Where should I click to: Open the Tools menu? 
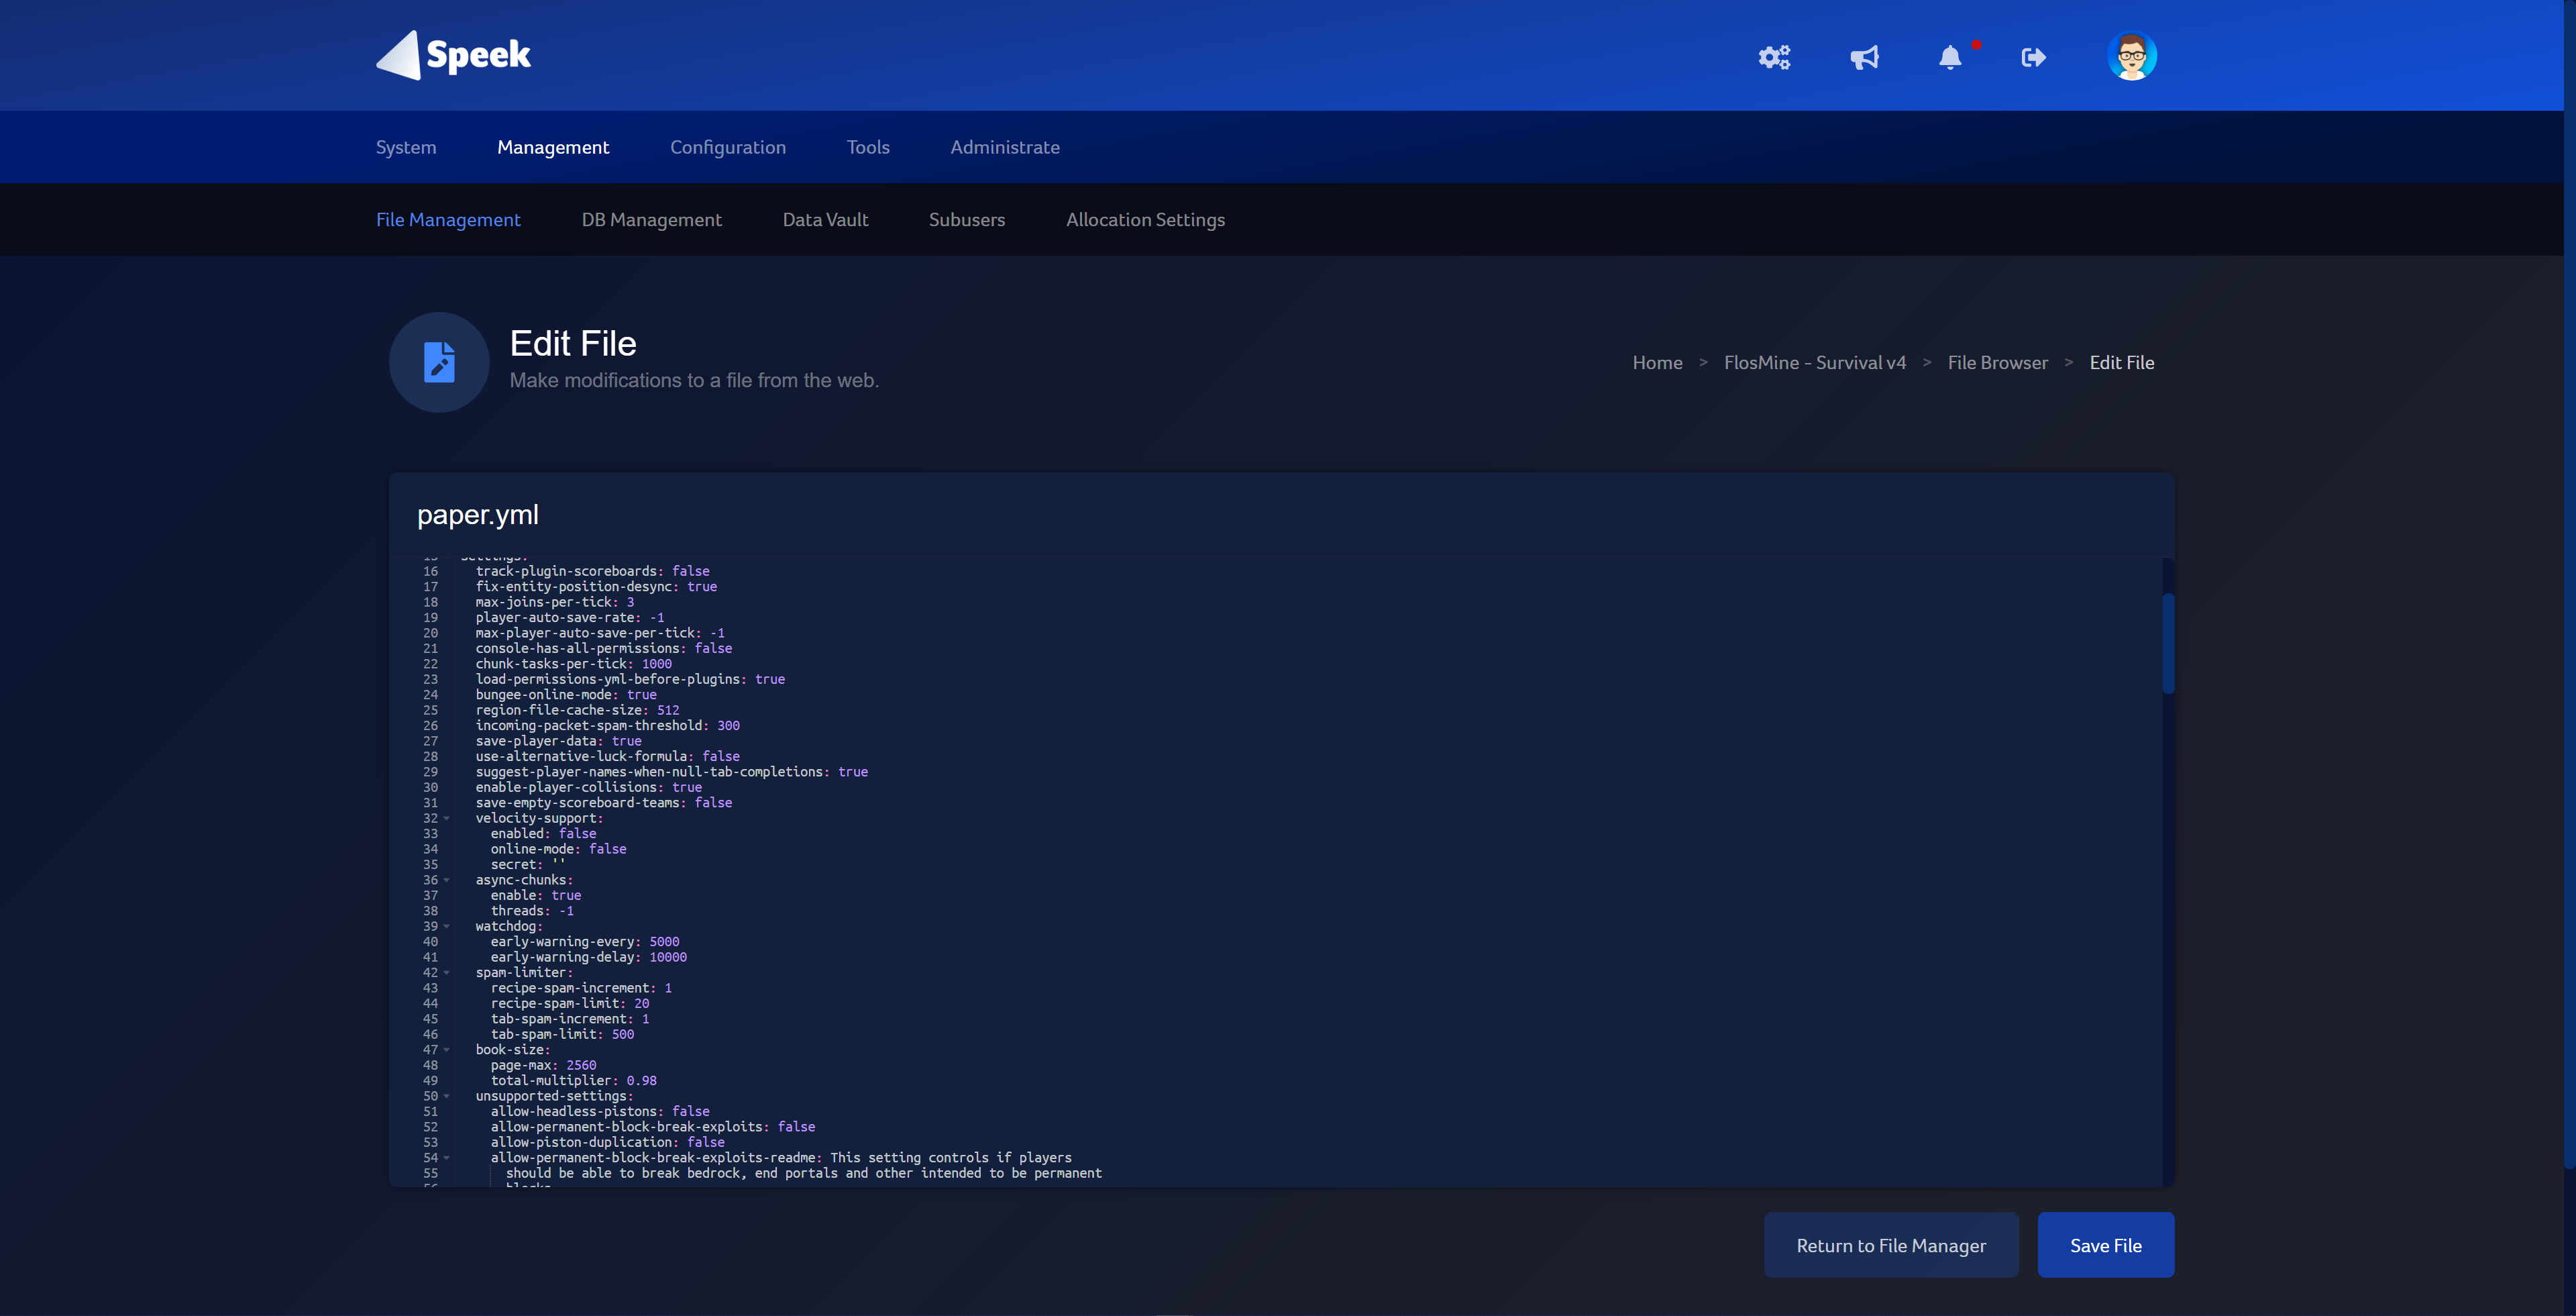tap(868, 147)
